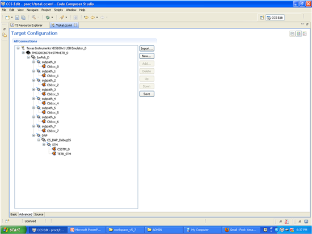This screenshot has width=312, height=234.
Task: Collapse the STM tree node
Action: (x=44, y=145)
